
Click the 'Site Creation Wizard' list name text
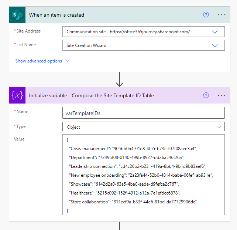86,45
